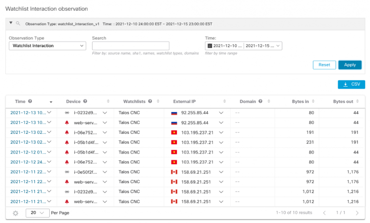Viewport: 370px width, 223px height.
Task: Open the Observation Type dropdown
Action: click(47, 46)
